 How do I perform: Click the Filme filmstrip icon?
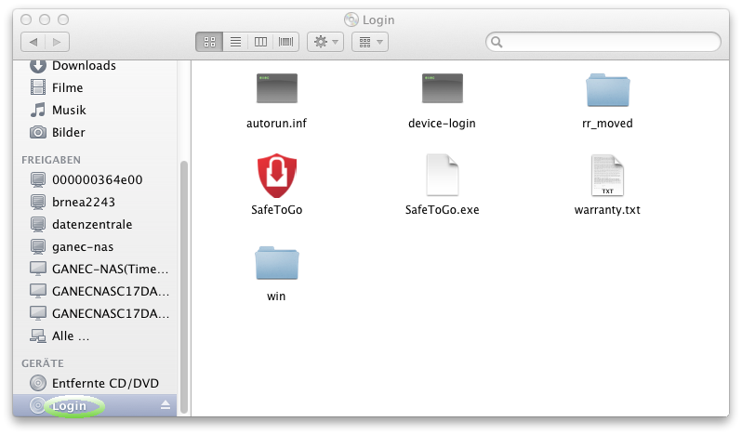pos(38,87)
